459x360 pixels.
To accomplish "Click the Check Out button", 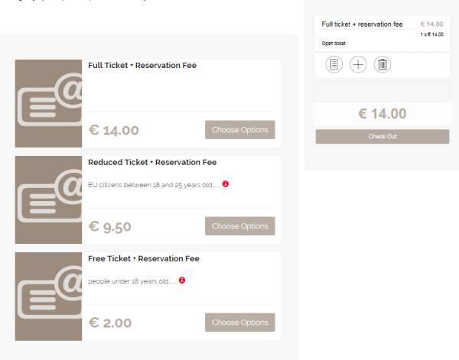I will point(382,137).
